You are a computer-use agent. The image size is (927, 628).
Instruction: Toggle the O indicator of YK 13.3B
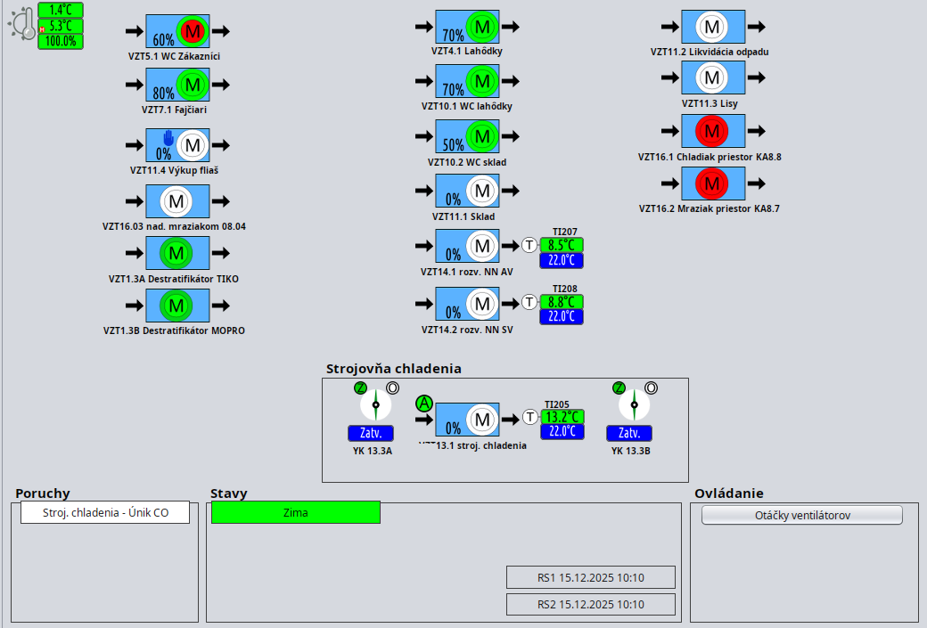[652, 387]
